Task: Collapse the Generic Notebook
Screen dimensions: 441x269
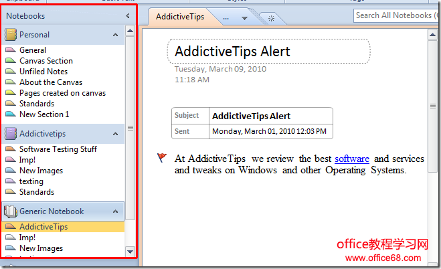Action: tap(115, 211)
